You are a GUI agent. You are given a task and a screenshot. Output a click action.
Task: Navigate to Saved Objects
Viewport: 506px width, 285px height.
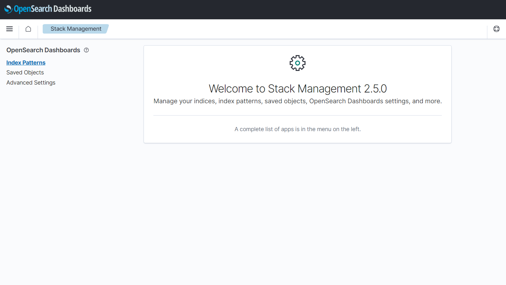(x=25, y=73)
